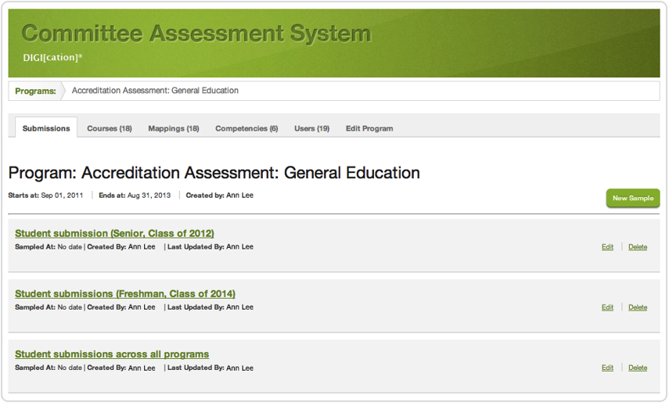Edit the Freshman Class of 2014 sample
The width and height of the screenshot is (669, 409).
[607, 307]
